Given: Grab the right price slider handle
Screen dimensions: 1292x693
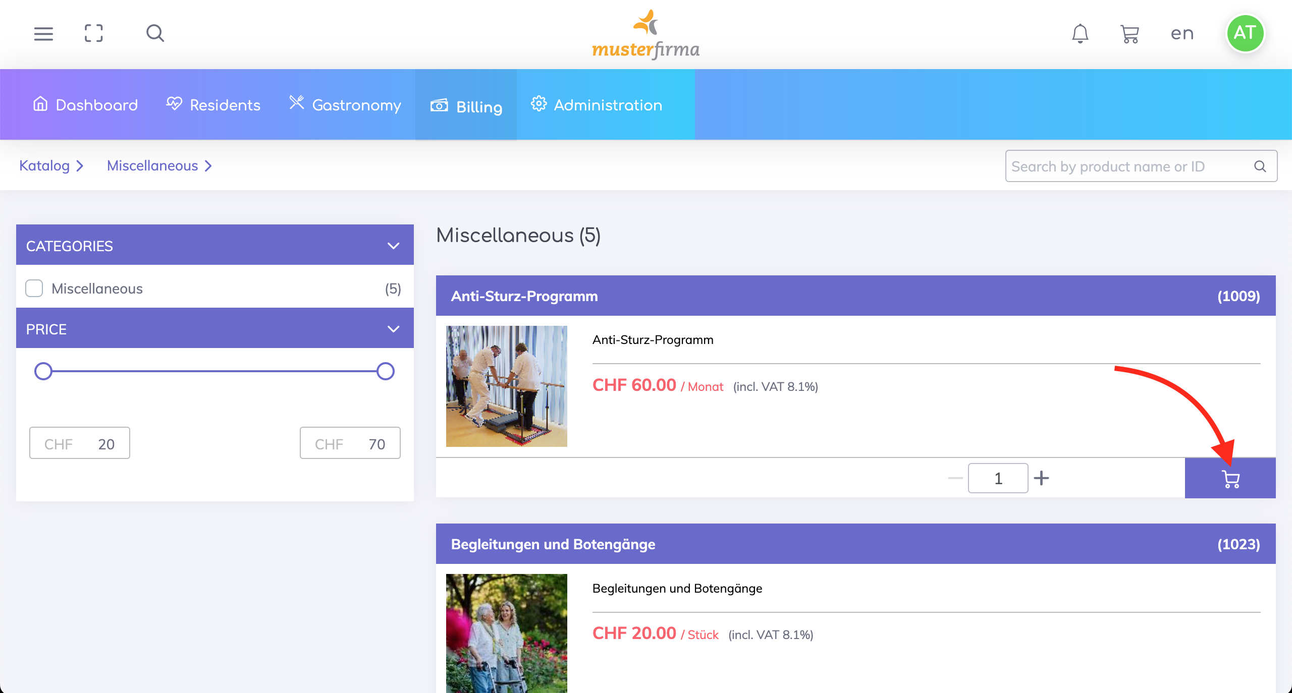Looking at the screenshot, I should [x=386, y=371].
